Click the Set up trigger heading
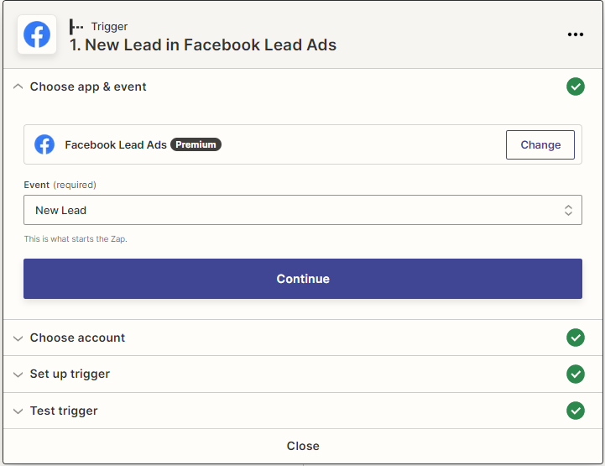The image size is (605, 466). [70, 374]
